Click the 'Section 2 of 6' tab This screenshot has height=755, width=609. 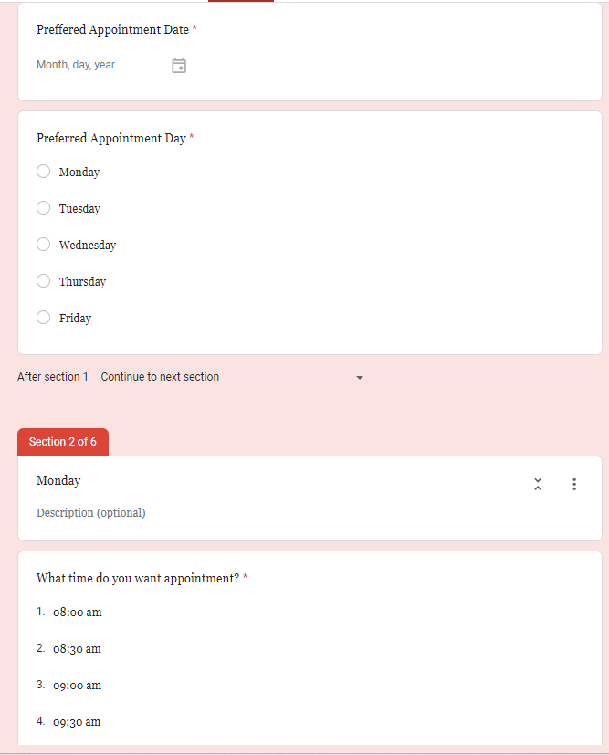point(63,442)
